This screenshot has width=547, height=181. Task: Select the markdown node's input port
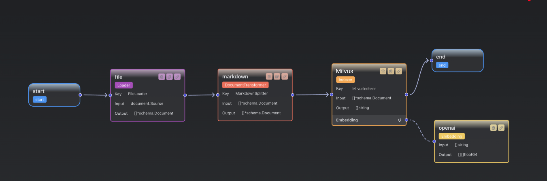[x=218, y=95]
